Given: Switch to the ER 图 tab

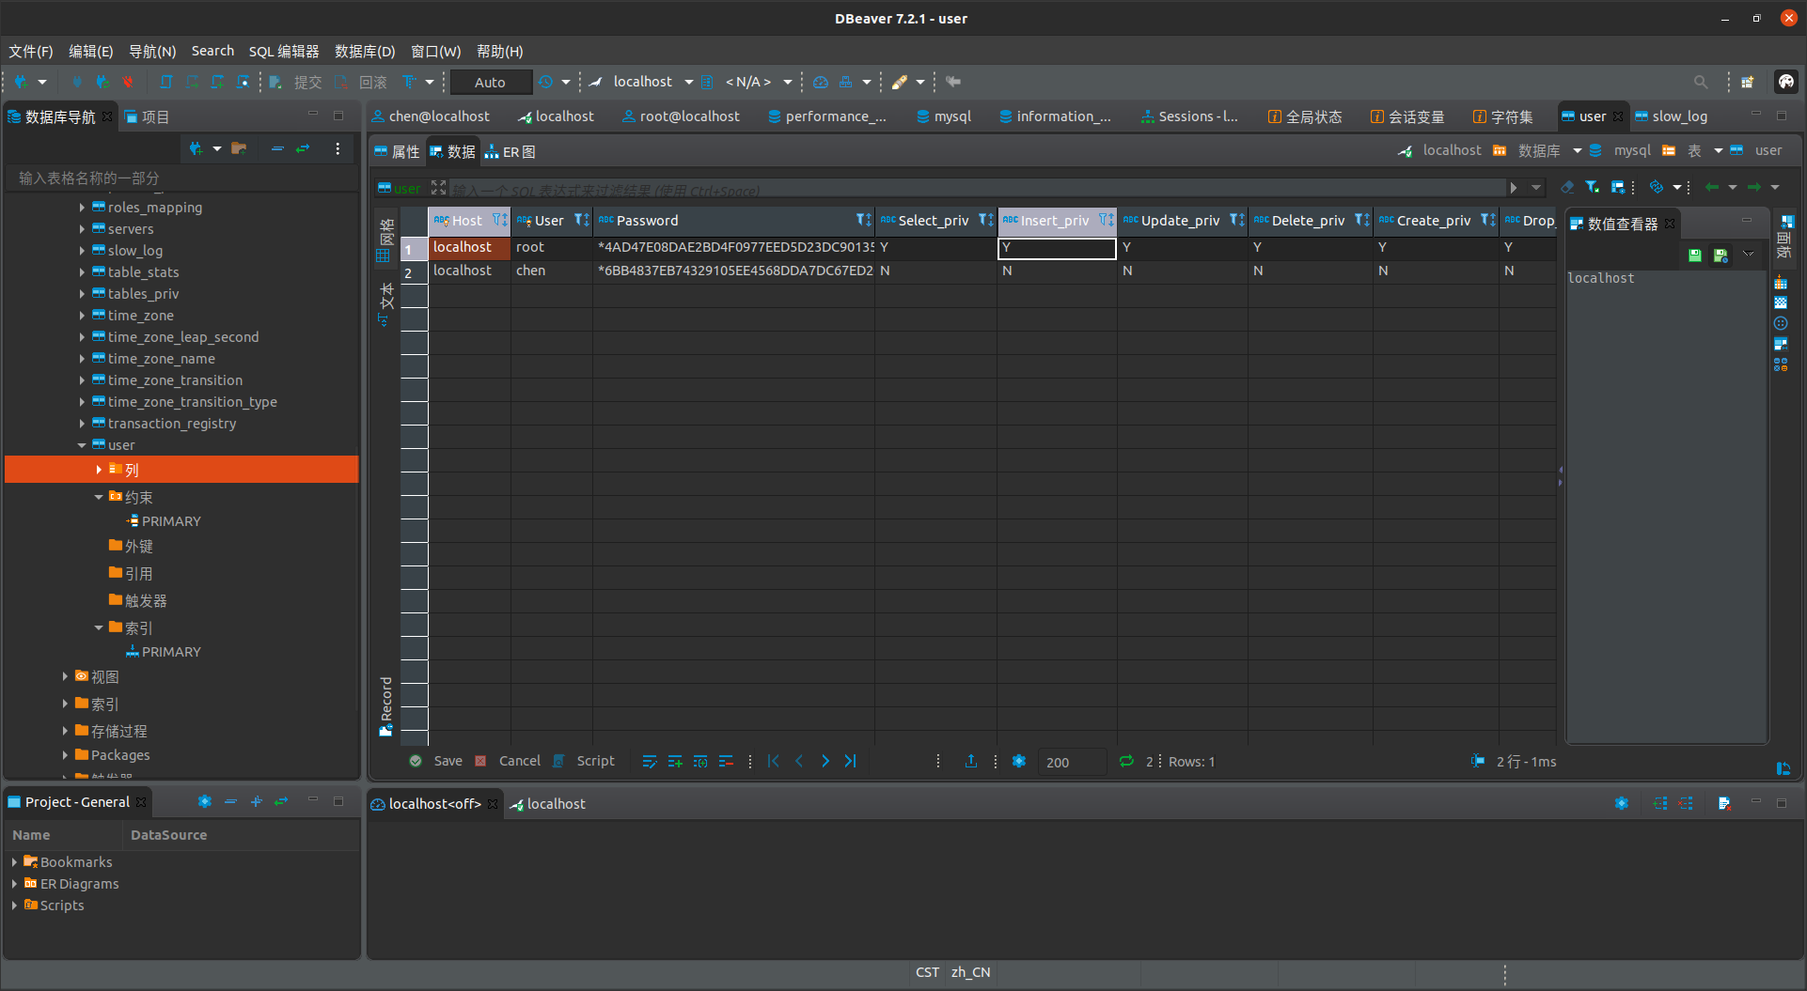Looking at the screenshot, I should point(511,151).
